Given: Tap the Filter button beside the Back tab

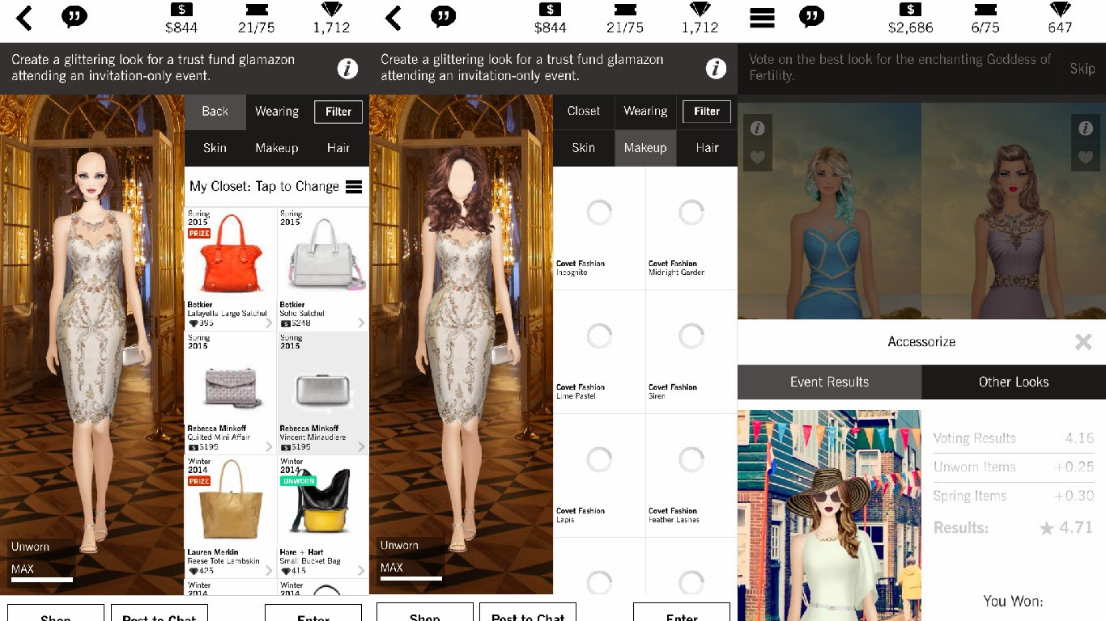Looking at the screenshot, I should [x=338, y=112].
